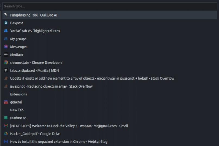The height and width of the screenshot is (146, 219).
Task: Click Stack Overflow icon beside Update if exists
Action: click(x=6, y=78)
